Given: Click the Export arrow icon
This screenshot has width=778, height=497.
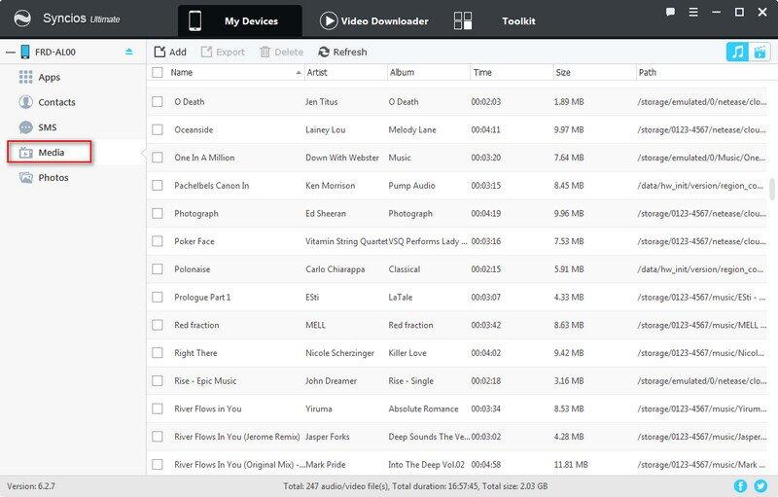Looking at the screenshot, I should pyautogui.click(x=206, y=52).
